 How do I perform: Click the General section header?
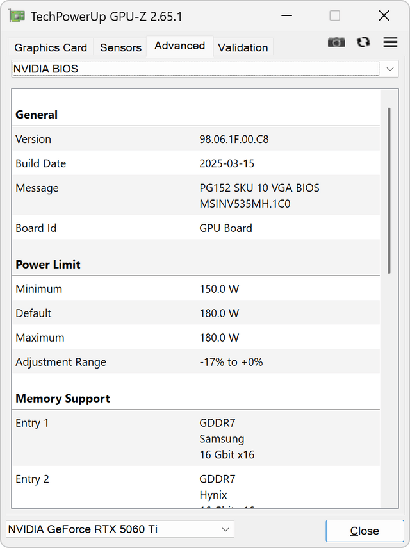point(37,115)
